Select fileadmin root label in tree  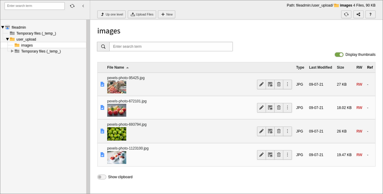pyautogui.click(x=19, y=27)
